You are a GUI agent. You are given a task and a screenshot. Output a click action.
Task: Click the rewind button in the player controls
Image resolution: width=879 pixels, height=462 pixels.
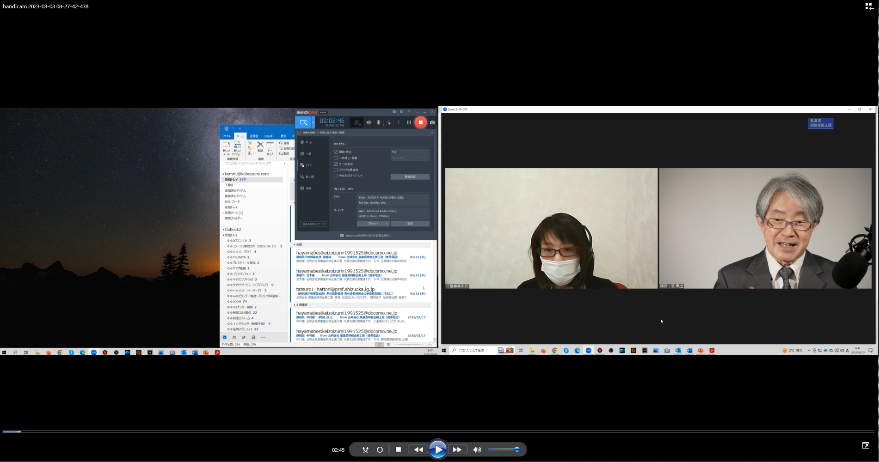click(x=418, y=450)
